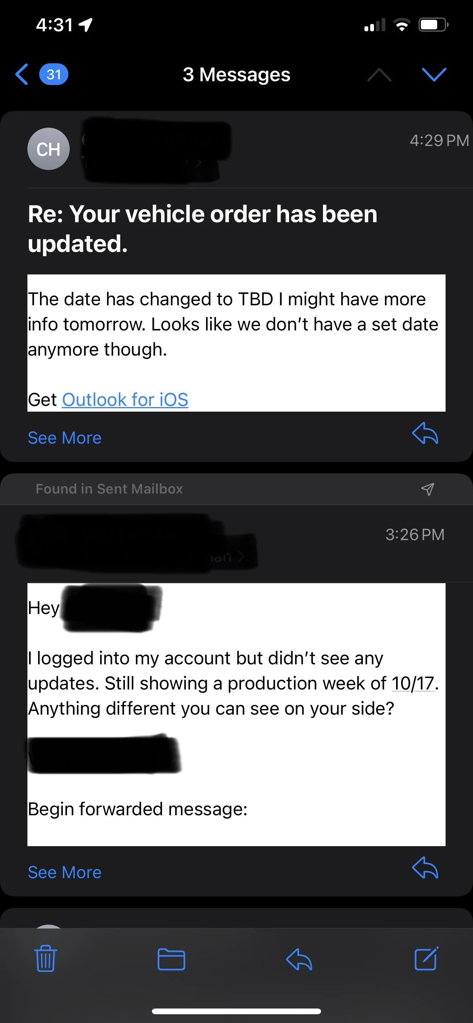Image resolution: width=473 pixels, height=1023 pixels.
Task: Open the Outlook for iOS link
Action: click(x=125, y=399)
